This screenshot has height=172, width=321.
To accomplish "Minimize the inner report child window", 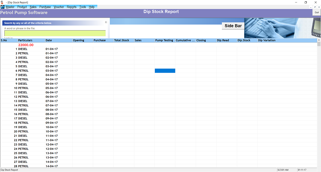I will 311,7.
